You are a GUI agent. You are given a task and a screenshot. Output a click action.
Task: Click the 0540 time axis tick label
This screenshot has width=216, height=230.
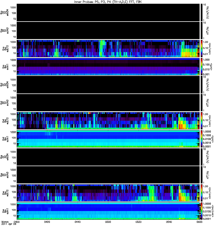pos(169,222)
